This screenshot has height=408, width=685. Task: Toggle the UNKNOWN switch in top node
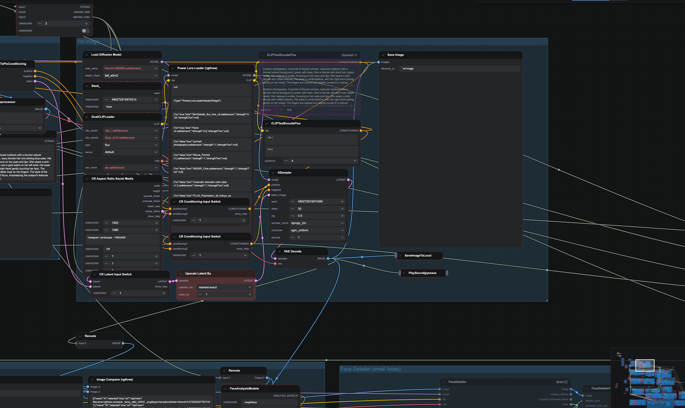click(85, 31)
